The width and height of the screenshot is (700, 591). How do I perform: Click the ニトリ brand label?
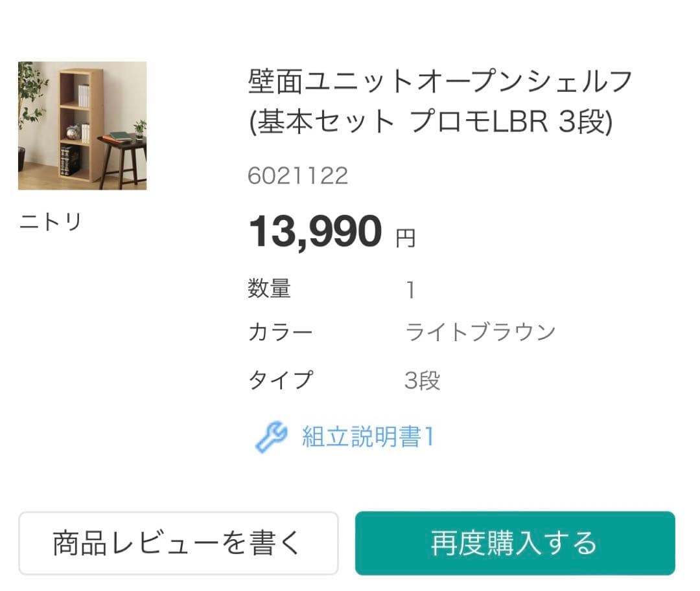pos(51,222)
